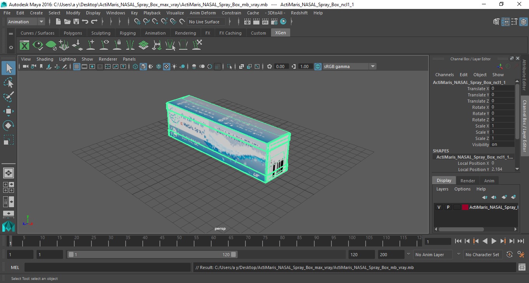Select the Lasso tool in the toolbox
The height and width of the screenshot is (283, 529).
click(9, 82)
